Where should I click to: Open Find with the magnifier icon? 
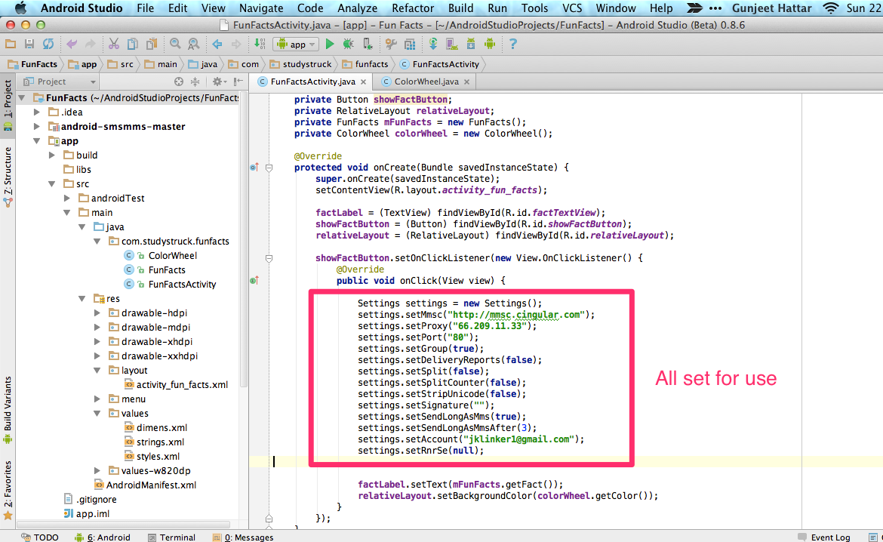(175, 45)
